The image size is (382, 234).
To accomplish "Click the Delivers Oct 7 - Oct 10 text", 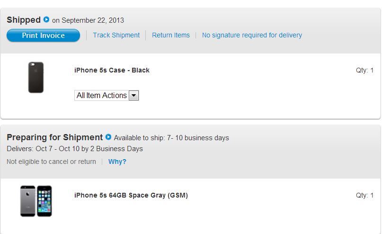I will coord(75,149).
